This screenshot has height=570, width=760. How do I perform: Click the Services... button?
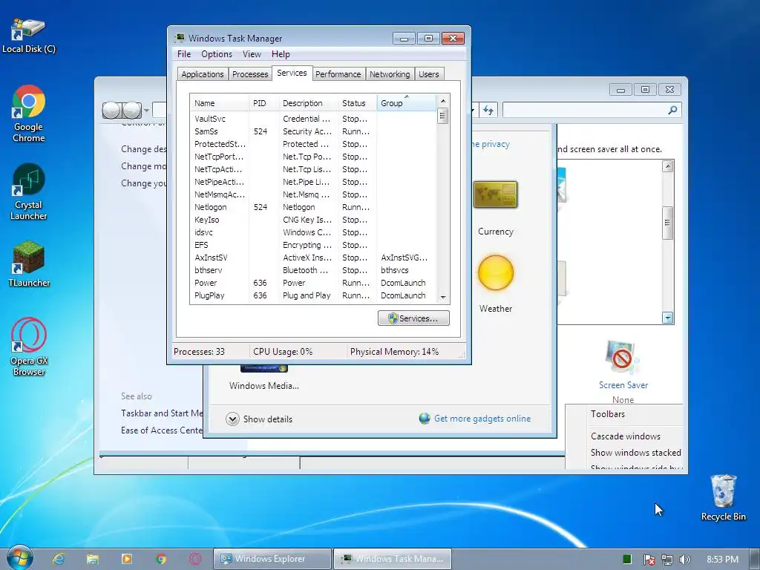tap(413, 318)
